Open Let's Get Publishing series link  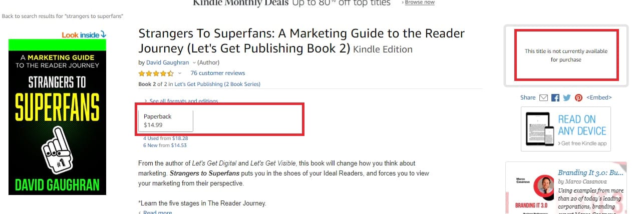pyautogui.click(x=217, y=84)
